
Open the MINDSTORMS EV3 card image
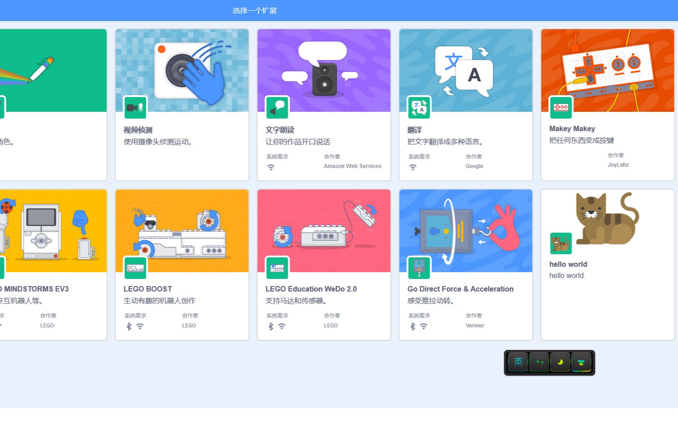[x=53, y=231]
